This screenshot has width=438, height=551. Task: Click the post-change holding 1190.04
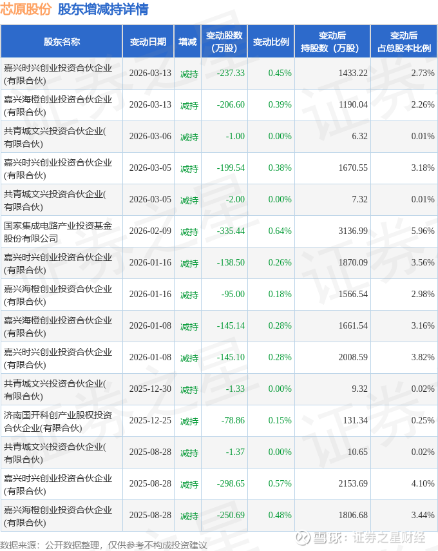point(353,104)
